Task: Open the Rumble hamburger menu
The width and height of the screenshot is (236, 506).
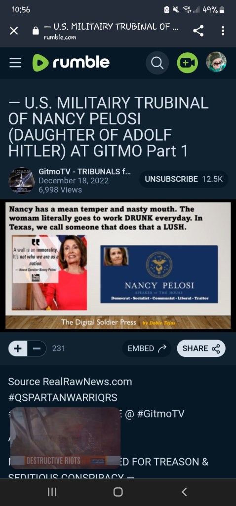Action: pos(15,63)
